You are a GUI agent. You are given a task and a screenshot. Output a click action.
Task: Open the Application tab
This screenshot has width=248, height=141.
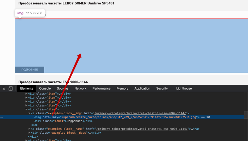[142, 89]
